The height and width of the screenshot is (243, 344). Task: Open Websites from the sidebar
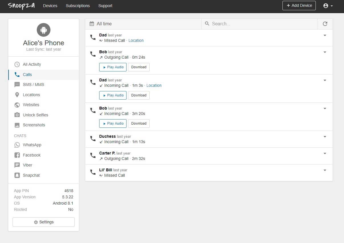click(31, 105)
